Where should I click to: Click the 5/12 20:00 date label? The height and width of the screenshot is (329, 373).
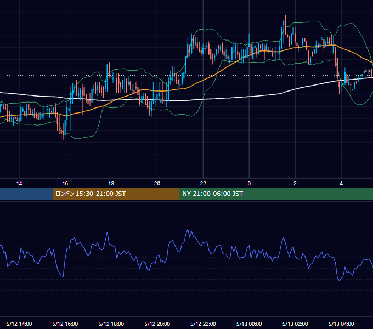point(157,324)
